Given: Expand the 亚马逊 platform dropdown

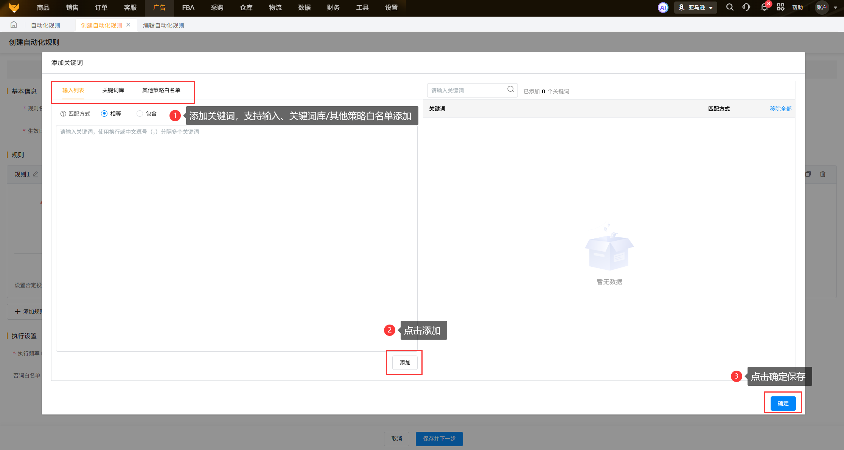Looking at the screenshot, I should (x=696, y=8).
